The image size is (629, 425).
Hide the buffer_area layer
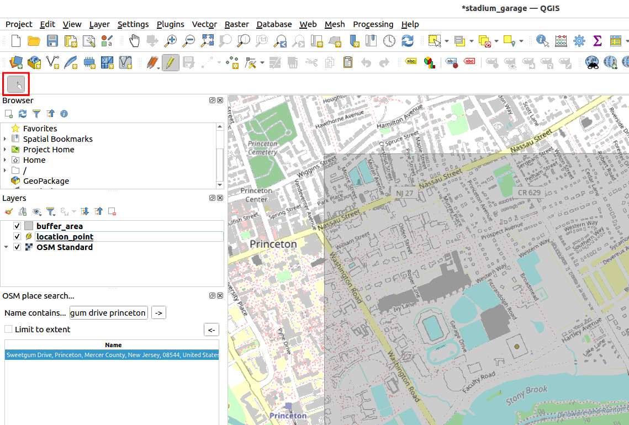click(x=17, y=226)
